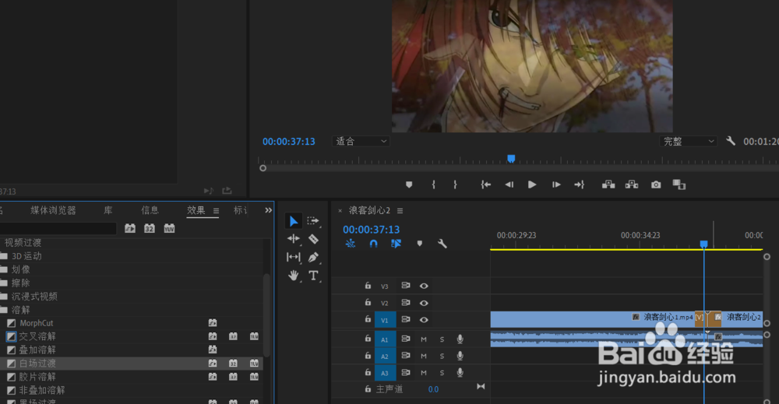Go to Out point in Program monitor
Viewport: 779px width, 404px height.
[580, 184]
